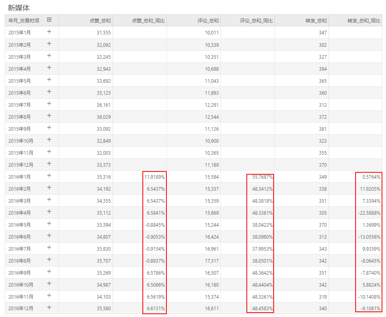Expand the 2015年2月 row

coord(49,44)
